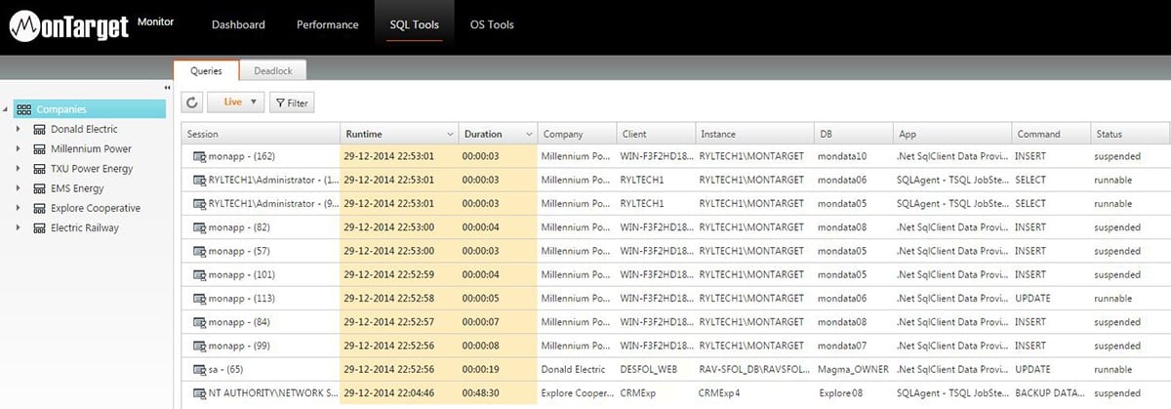Screen dimensions: 1171x409
Task: Expand the EMS Energy tree node
Action: click(x=18, y=188)
